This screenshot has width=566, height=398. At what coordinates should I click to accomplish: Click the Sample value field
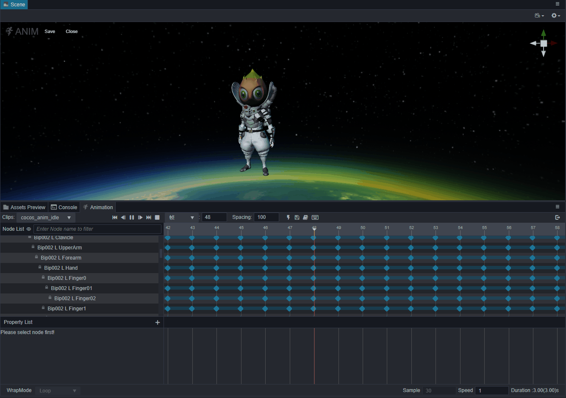tap(439, 391)
